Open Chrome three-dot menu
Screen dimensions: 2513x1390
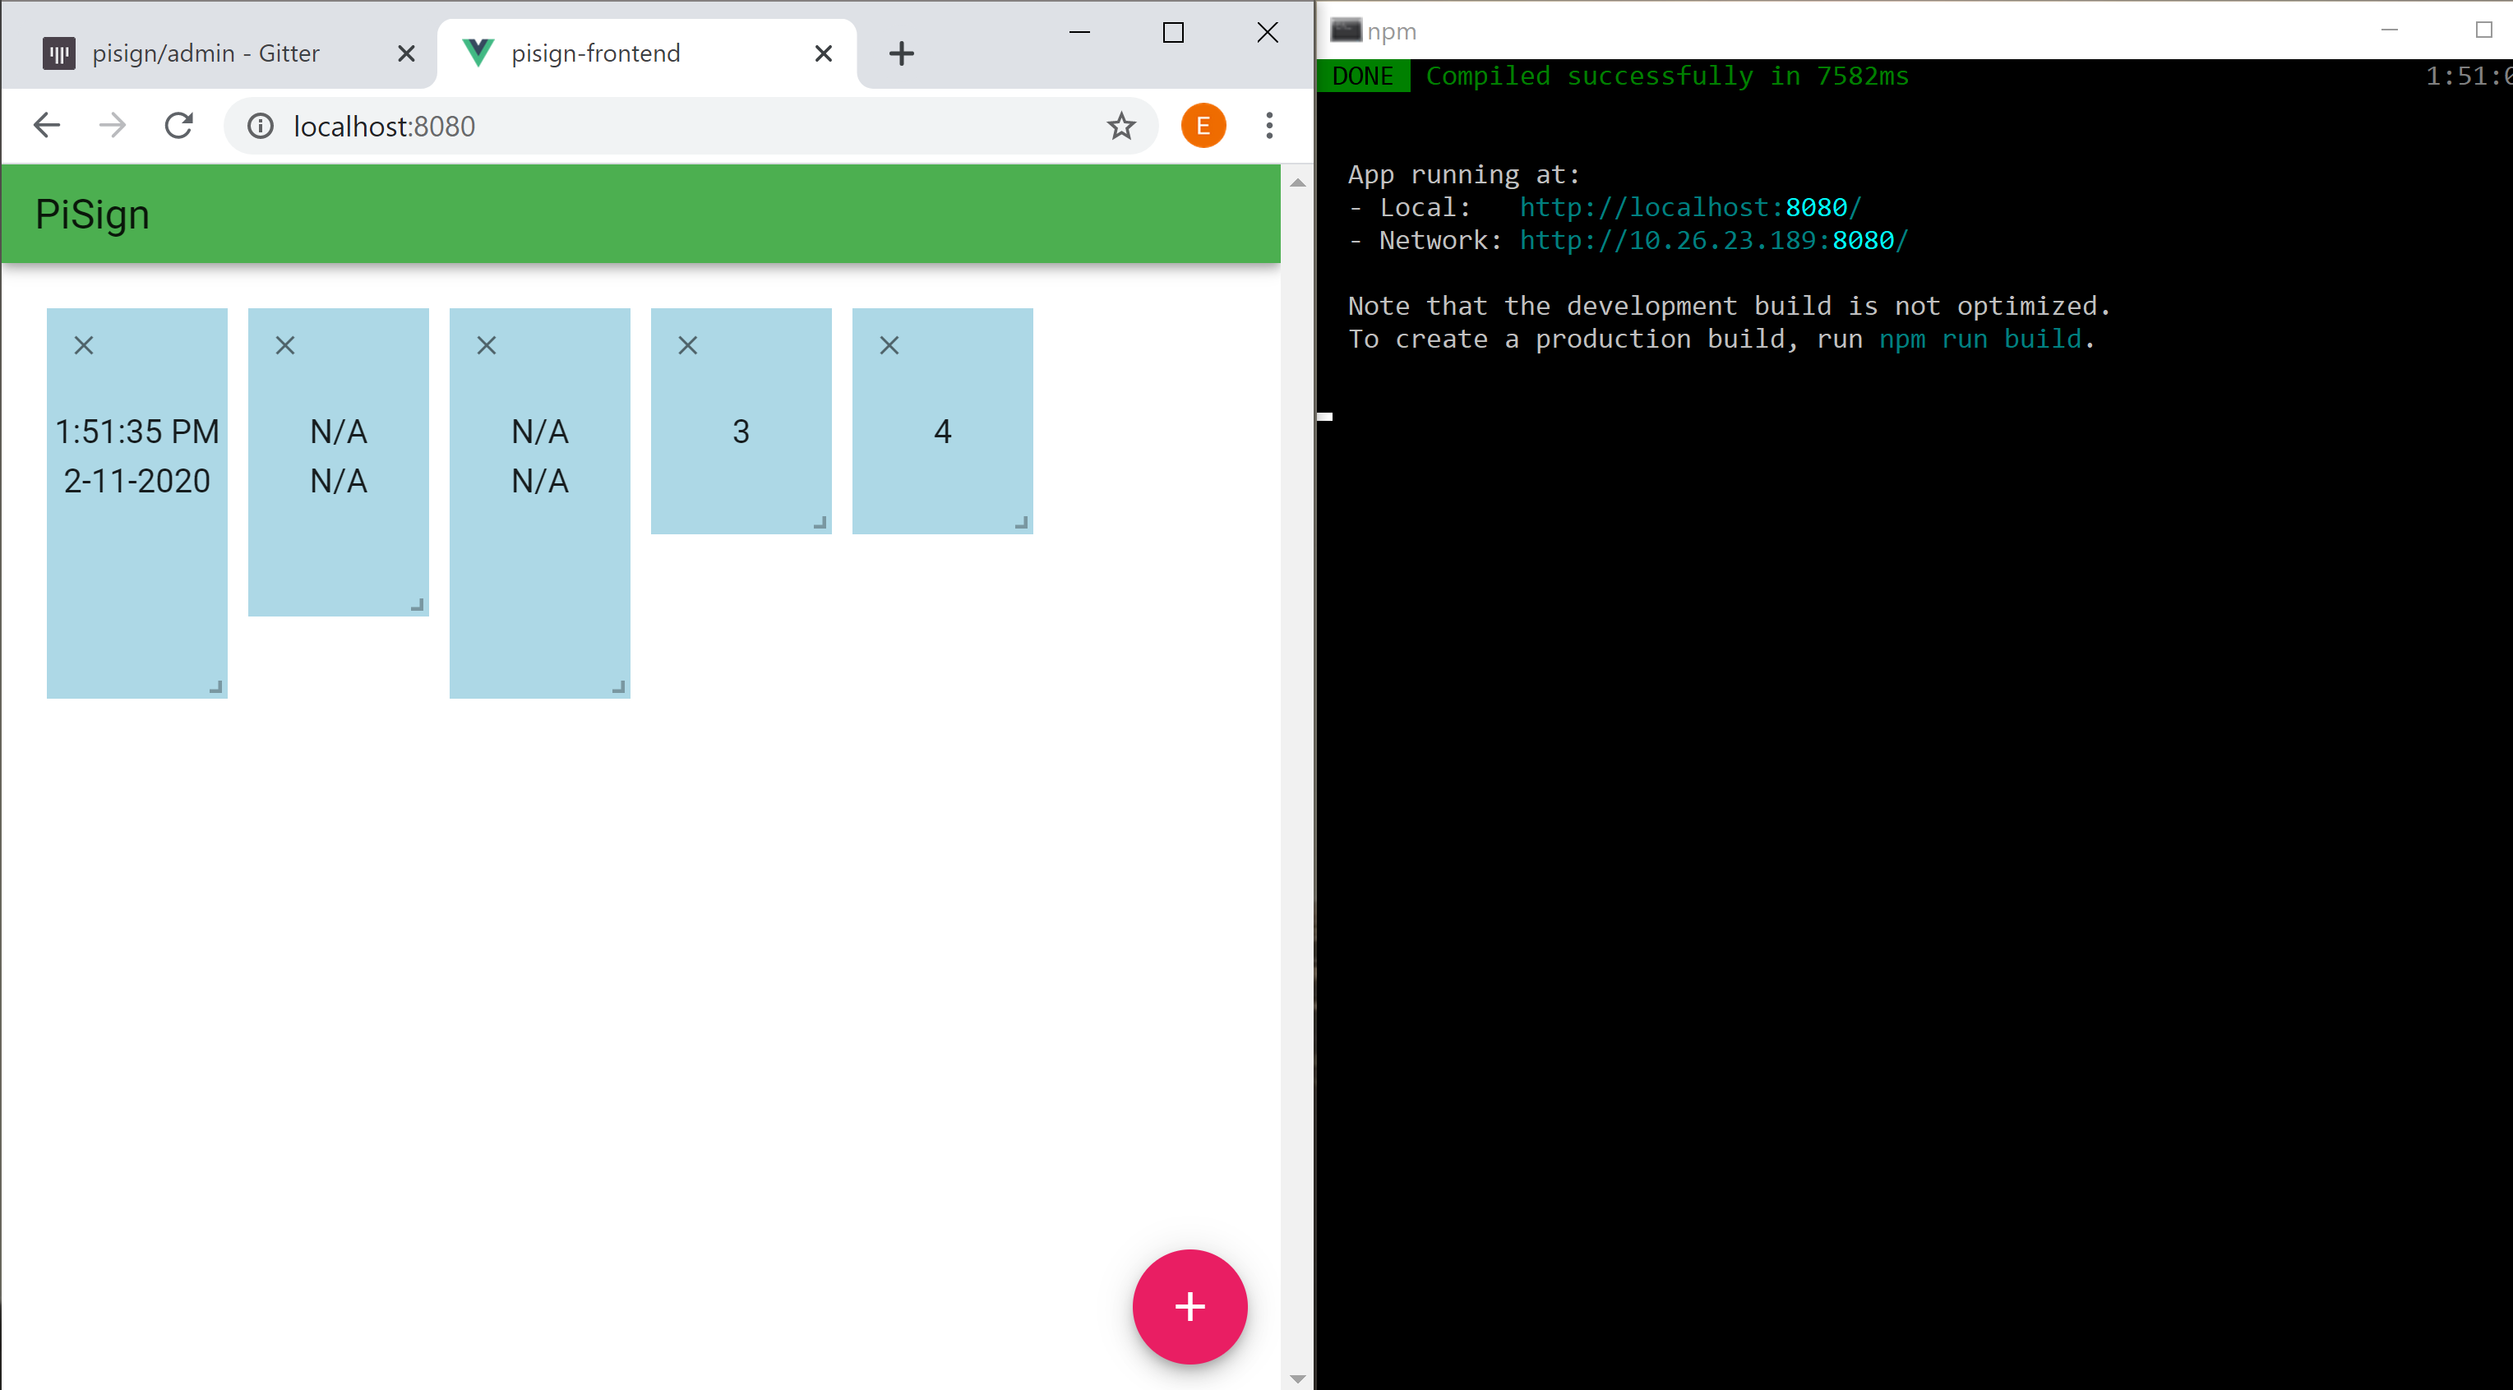pyautogui.click(x=1269, y=126)
